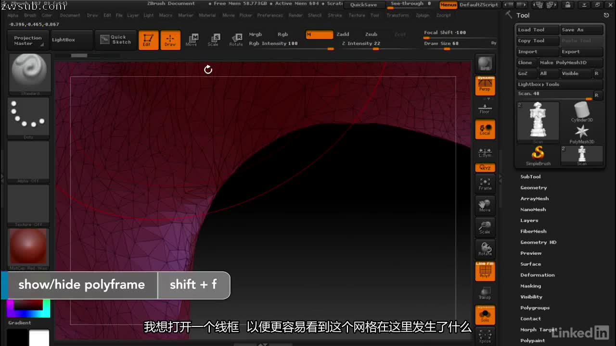Activate the Rotate tool on the top shelf

click(x=236, y=40)
